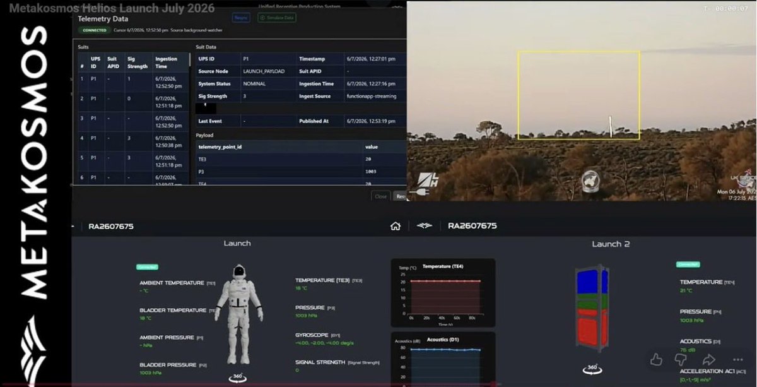Image resolution: width=757 pixels, height=387 pixels.
Task: Rotate the spacesuit model with its 360 icon
Action: pos(238,378)
